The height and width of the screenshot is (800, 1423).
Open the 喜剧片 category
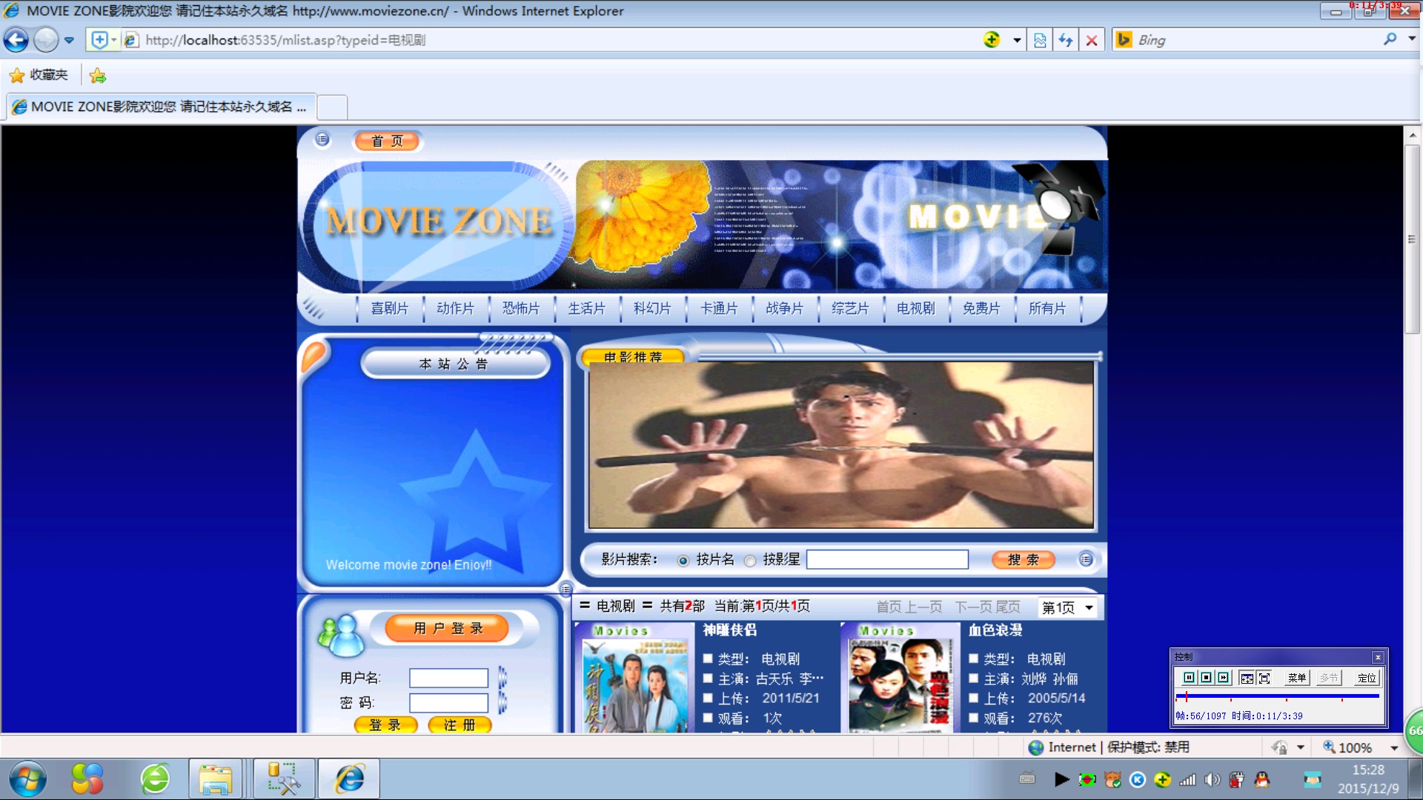click(x=390, y=308)
